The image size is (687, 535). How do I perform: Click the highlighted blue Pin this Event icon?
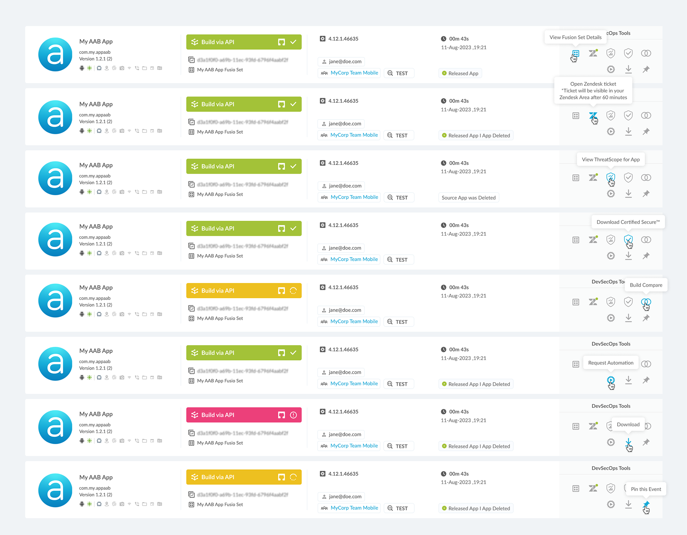[646, 504]
